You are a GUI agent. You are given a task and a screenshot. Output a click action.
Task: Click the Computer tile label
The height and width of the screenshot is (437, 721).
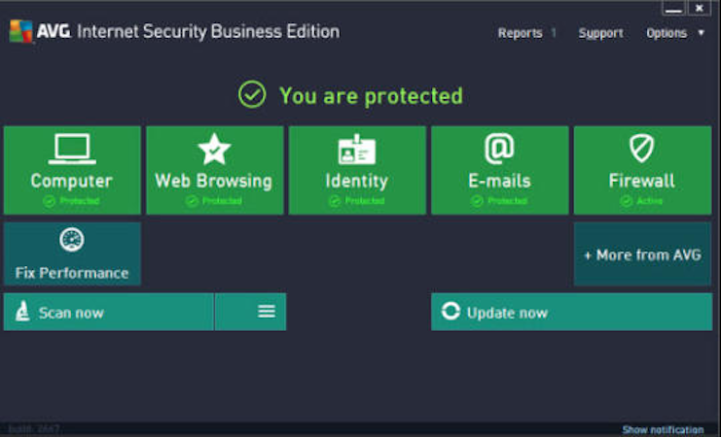coord(71,181)
